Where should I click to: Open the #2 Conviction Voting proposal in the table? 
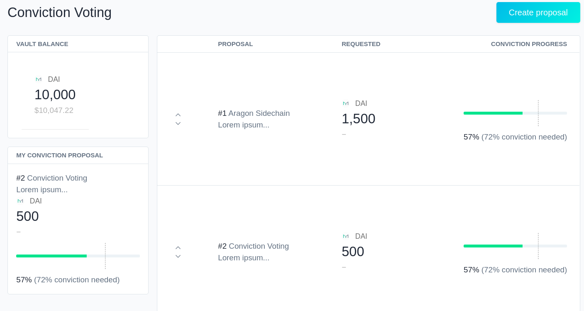253,246
